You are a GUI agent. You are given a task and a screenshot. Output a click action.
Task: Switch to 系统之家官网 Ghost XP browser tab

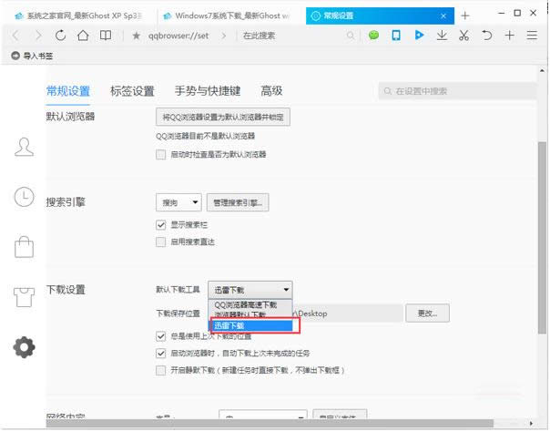point(79,15)
